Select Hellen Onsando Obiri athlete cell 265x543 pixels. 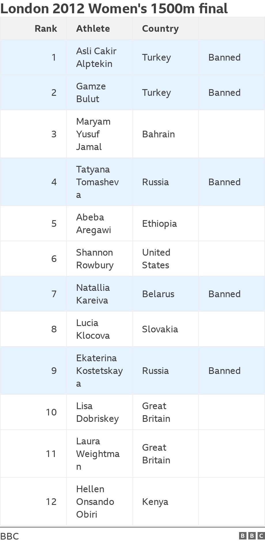(x=100, y=502)
